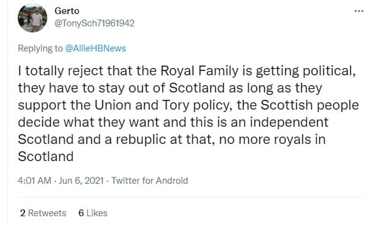Open the @TonySch71961942 handle
This screenshot has width=371, height=226.
click(94, 23)
